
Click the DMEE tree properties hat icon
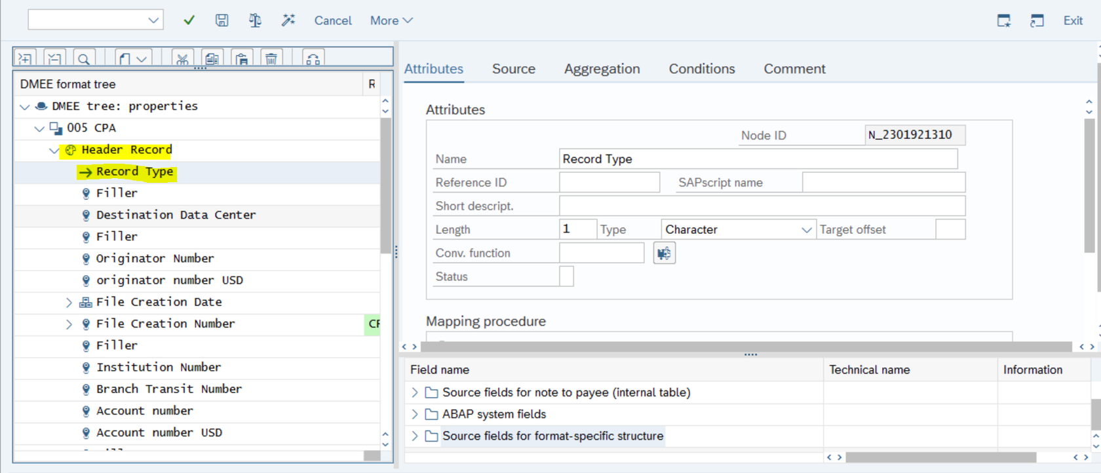tap(41, 106)
